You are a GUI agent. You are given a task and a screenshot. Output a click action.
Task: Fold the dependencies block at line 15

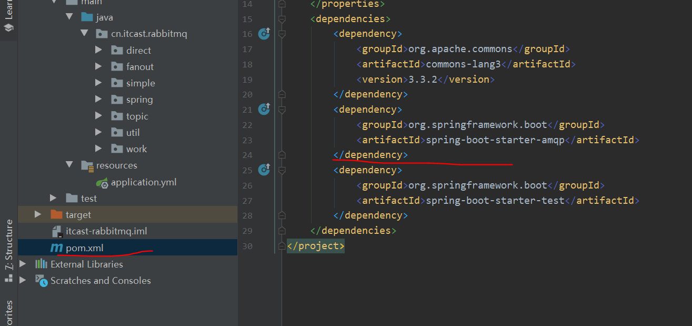(282, 19)
